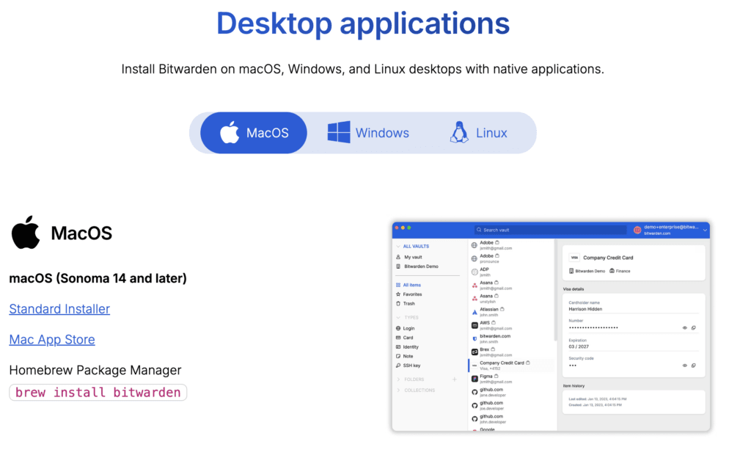Show the security code with eye icon
Screen dimensions: 751x450
point(685,365)
